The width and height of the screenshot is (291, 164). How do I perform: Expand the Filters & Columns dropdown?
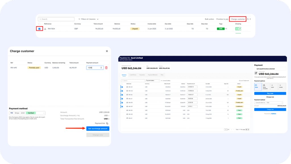click(x=88, y=19)
